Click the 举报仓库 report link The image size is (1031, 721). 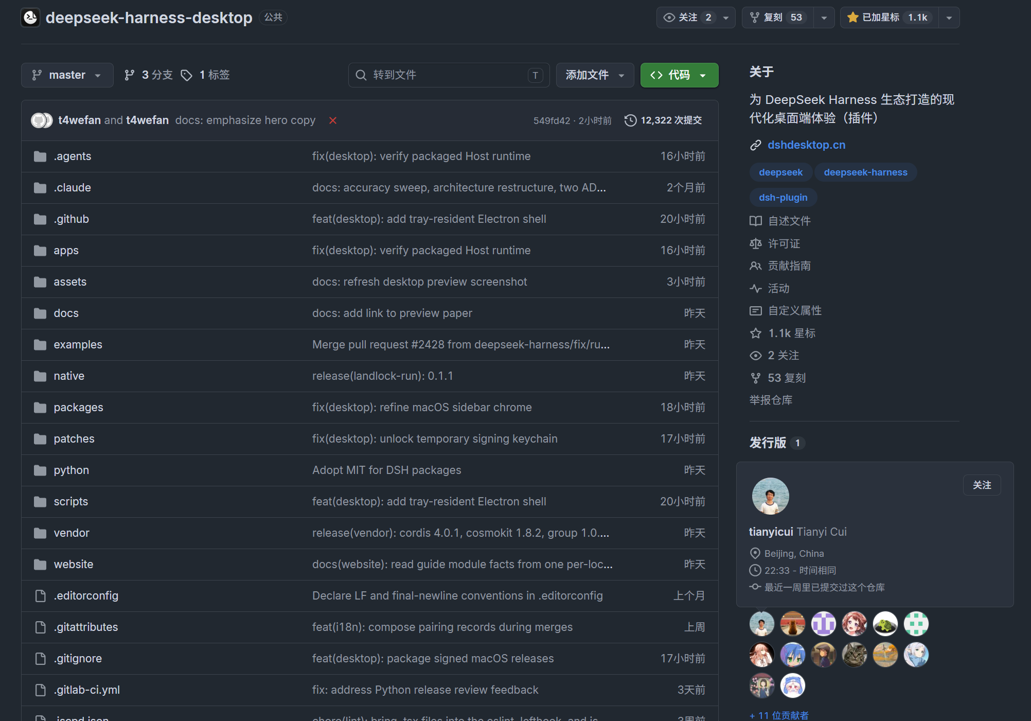point(771,400)
